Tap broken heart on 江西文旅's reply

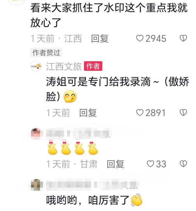click(183, 112)
